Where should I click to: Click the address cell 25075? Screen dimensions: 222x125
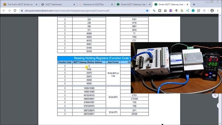point(89,76)
